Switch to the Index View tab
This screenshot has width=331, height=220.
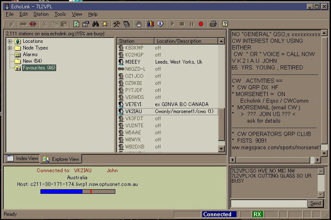(x=22, y=158)
